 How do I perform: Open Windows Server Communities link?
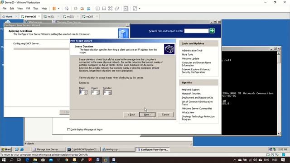click(x=197, y=109)
